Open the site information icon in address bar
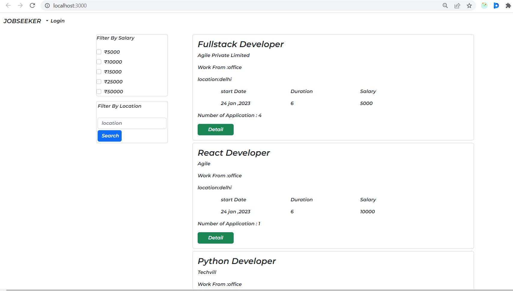The image size is (513, 291). (x=47, y=5)
